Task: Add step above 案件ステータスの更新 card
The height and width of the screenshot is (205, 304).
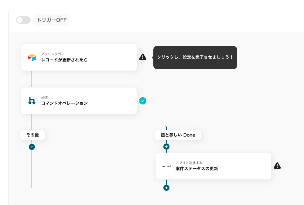Action: click(x=166, y=147)
